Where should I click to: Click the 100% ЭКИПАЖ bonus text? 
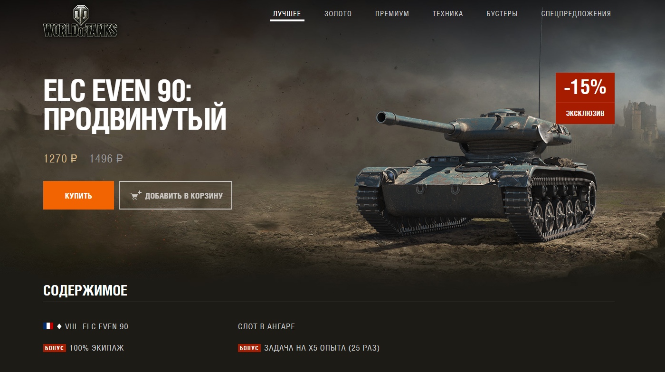pyautogui.click(x=96, y=348)
